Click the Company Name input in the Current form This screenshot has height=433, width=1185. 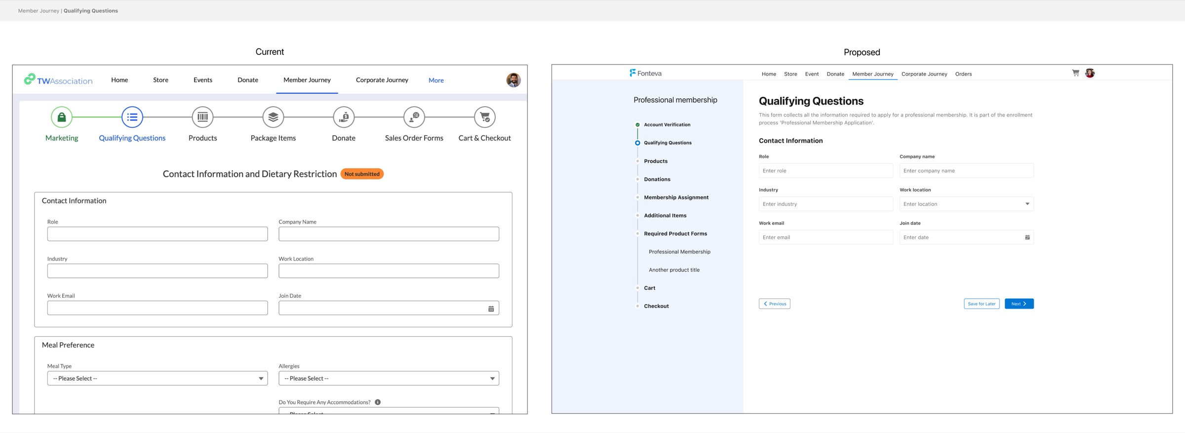point(389,234)
